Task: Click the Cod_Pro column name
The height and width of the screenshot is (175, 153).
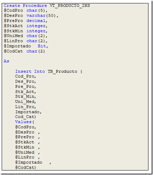Action: [25, 76]
